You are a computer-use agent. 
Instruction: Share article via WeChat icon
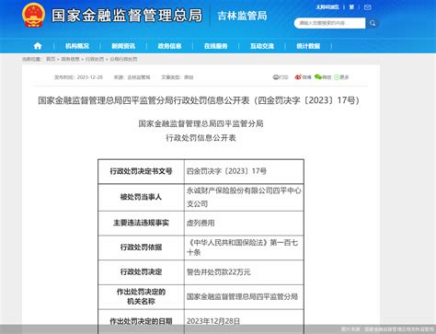click(318, 77)
